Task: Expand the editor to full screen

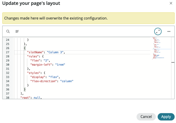Action: [x=158, y=31]
